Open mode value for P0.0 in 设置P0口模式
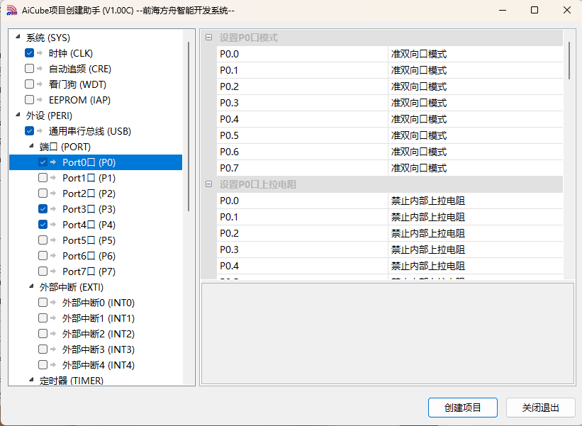Screen dimensions: 582x426 click(476, 54)
